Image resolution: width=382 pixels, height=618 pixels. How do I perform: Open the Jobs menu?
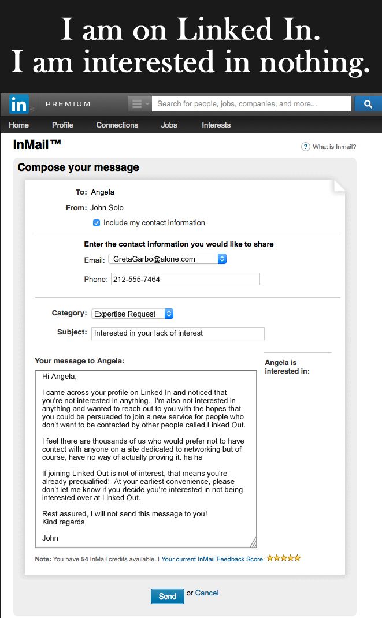(169, 125)
